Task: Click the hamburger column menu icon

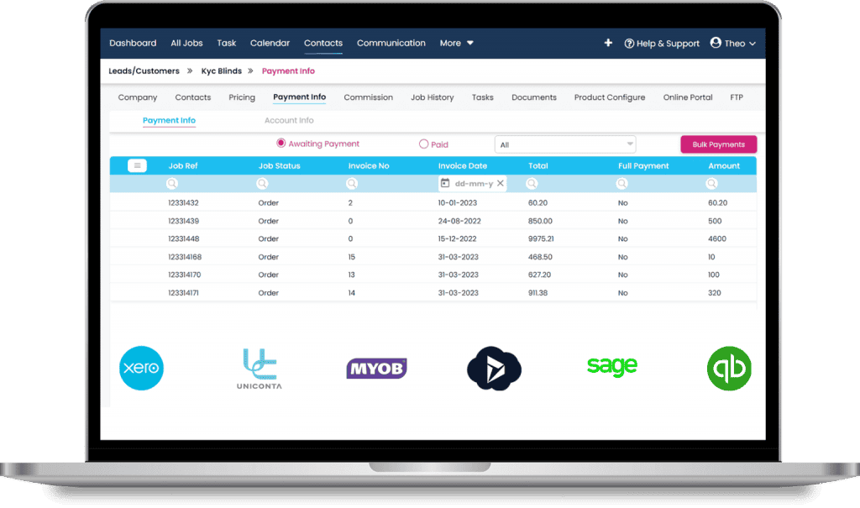Action: pos(137,166)
